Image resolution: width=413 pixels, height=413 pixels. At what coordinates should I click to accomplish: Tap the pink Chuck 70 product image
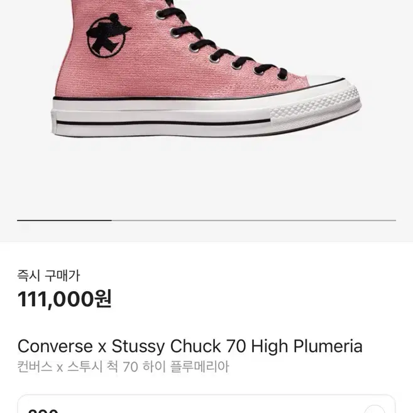[206, 69]
